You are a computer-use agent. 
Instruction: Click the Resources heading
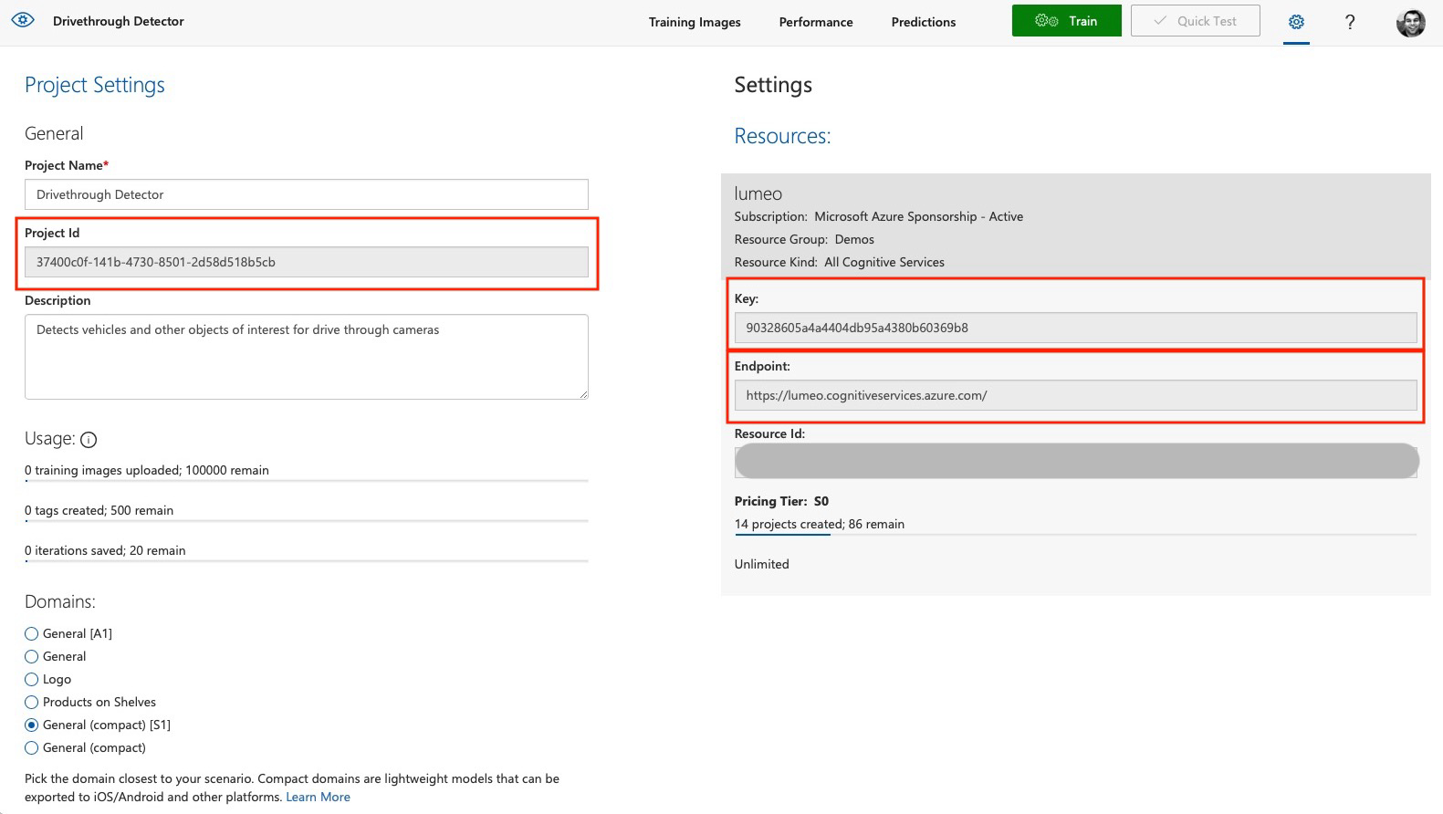click(x=782, y=136)
